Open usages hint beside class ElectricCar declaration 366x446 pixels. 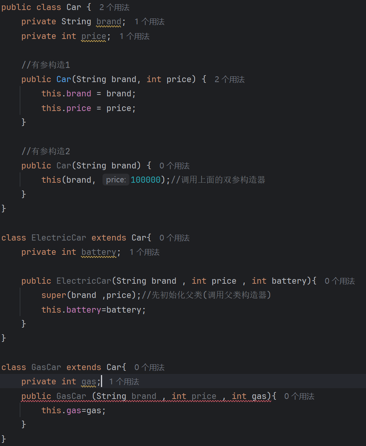pos(174,238)
